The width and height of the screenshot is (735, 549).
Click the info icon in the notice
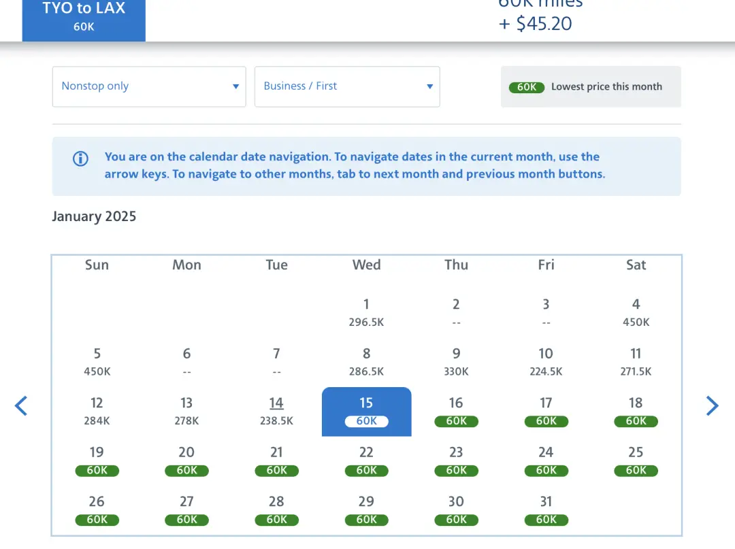(80, 159)
